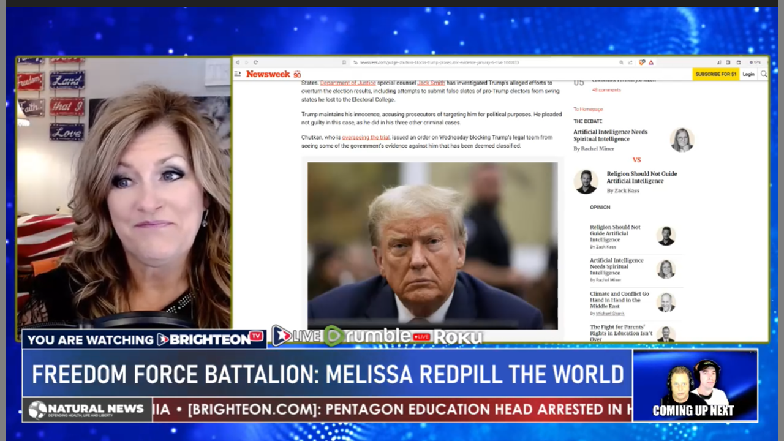Open 'Climate and Conflict Go Hand in Hand' opinion
This screenshot has width=784, height=441.
point(619,300)
